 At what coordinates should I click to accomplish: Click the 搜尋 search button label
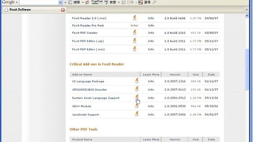(x=77, y=2)
